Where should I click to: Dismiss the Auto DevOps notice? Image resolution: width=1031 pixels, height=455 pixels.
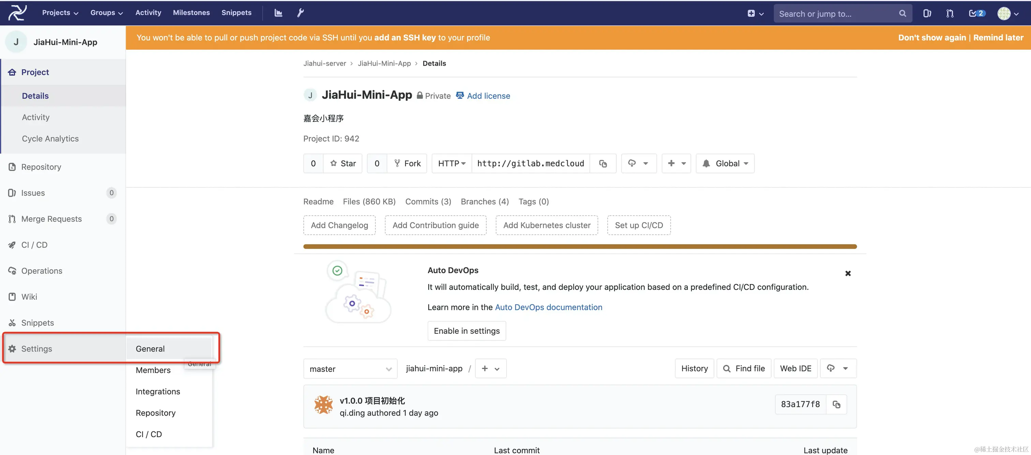(x=848, y=273)
